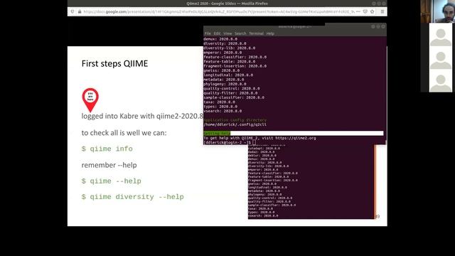Screen dimensions: 455x256
Task: Close the terminal window
Action: (x=383, y=26)
